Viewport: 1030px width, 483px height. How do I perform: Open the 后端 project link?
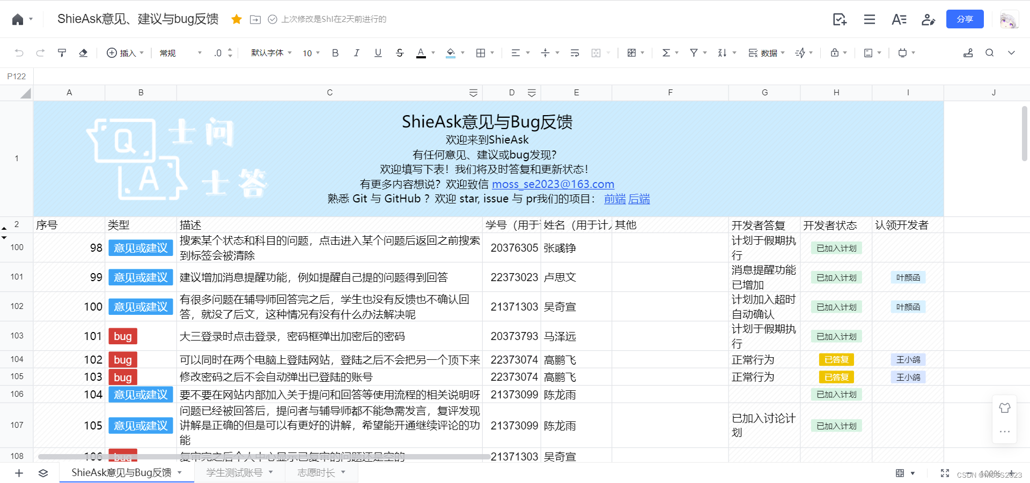(639, 199)
